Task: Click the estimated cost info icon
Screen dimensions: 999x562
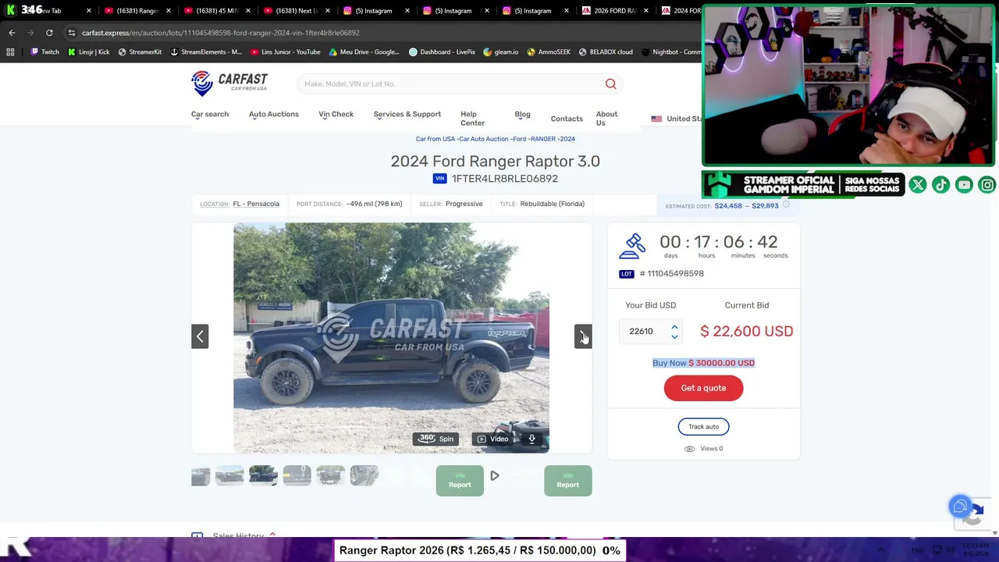Action: pyautogui.click(x=786, y=205)
